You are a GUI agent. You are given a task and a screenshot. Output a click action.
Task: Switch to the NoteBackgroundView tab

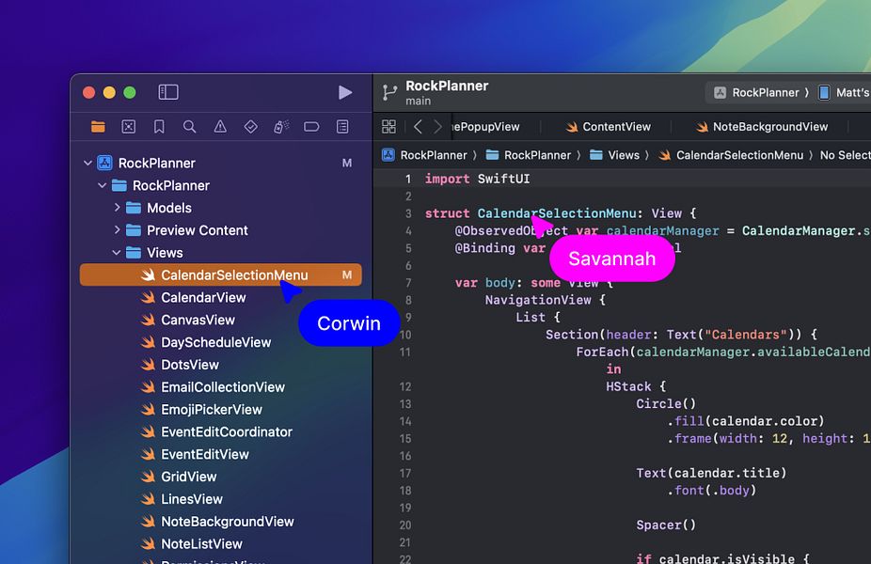(762, 127)
